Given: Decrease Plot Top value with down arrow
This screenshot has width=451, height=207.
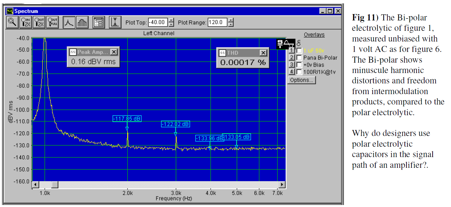Looking at the screenshot, I should click(x=171, y=24).
